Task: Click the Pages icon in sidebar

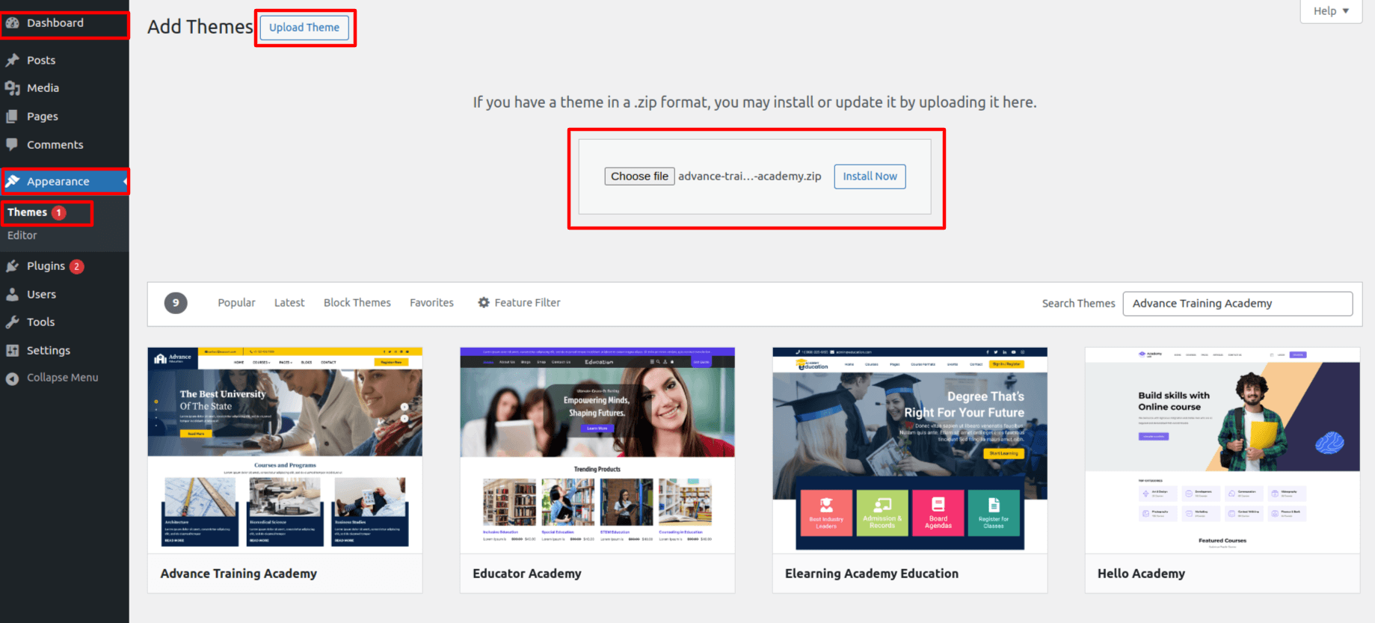Action: pos(13,117)
